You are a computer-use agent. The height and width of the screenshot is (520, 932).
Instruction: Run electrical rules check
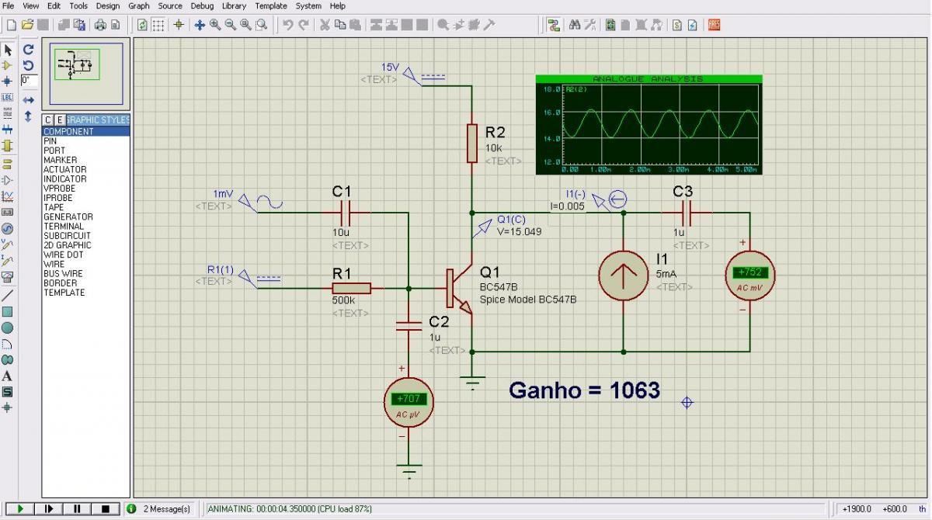click(692, 25)
